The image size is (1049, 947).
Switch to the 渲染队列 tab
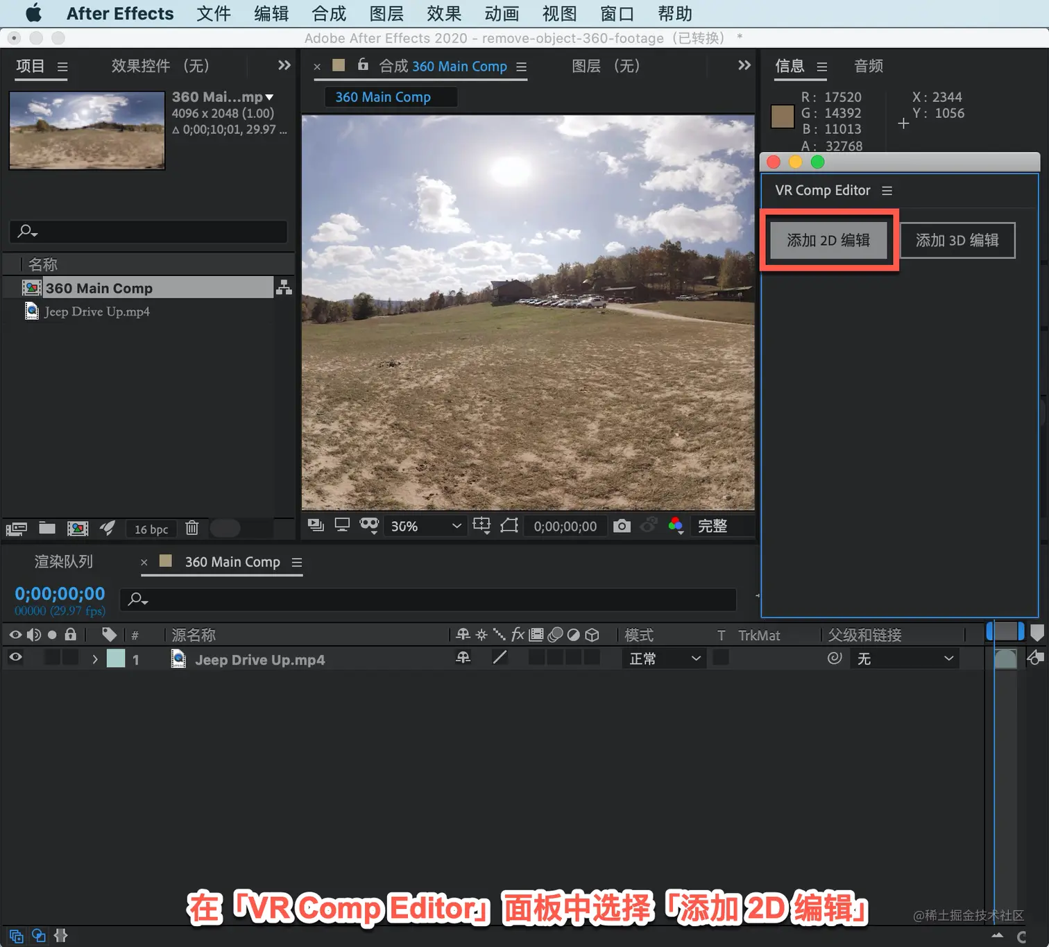(64, 561)
